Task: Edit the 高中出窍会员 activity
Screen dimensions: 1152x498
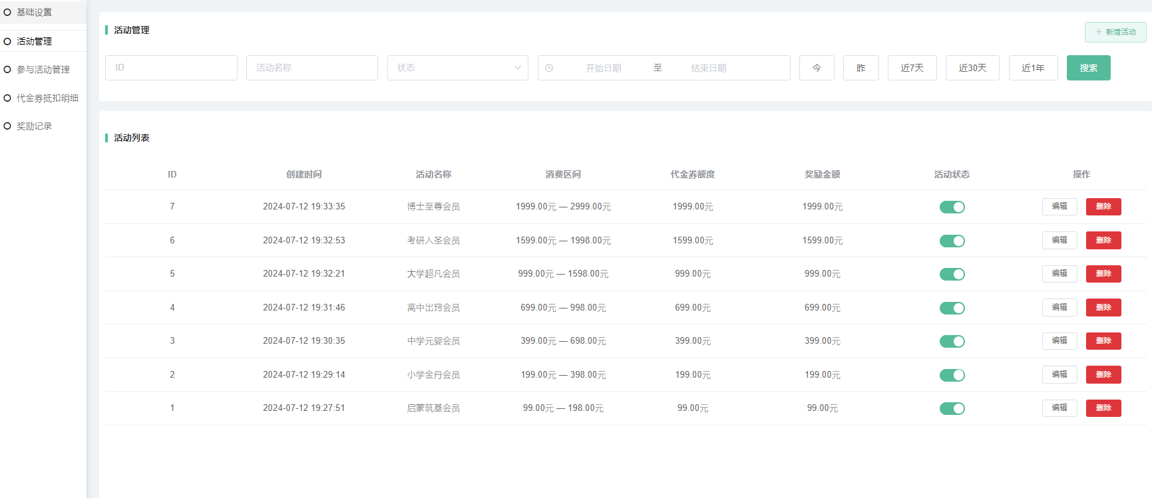Action: click(x=1059, y=308)
